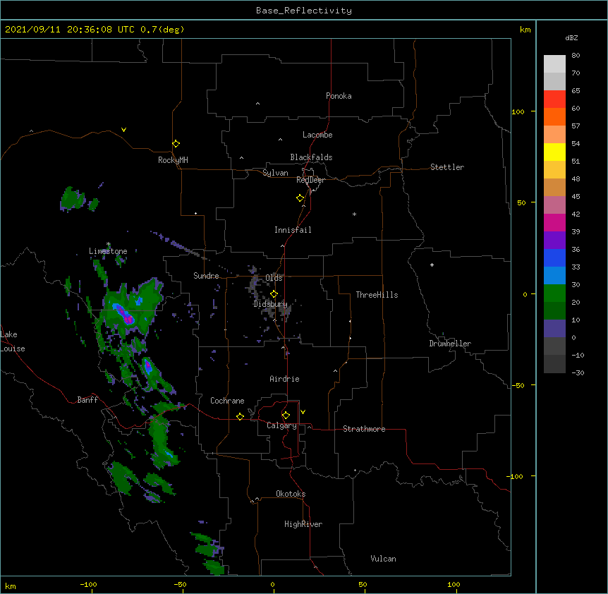Click the dBZ legend heading
608x594 pixels.
[571, 37]
